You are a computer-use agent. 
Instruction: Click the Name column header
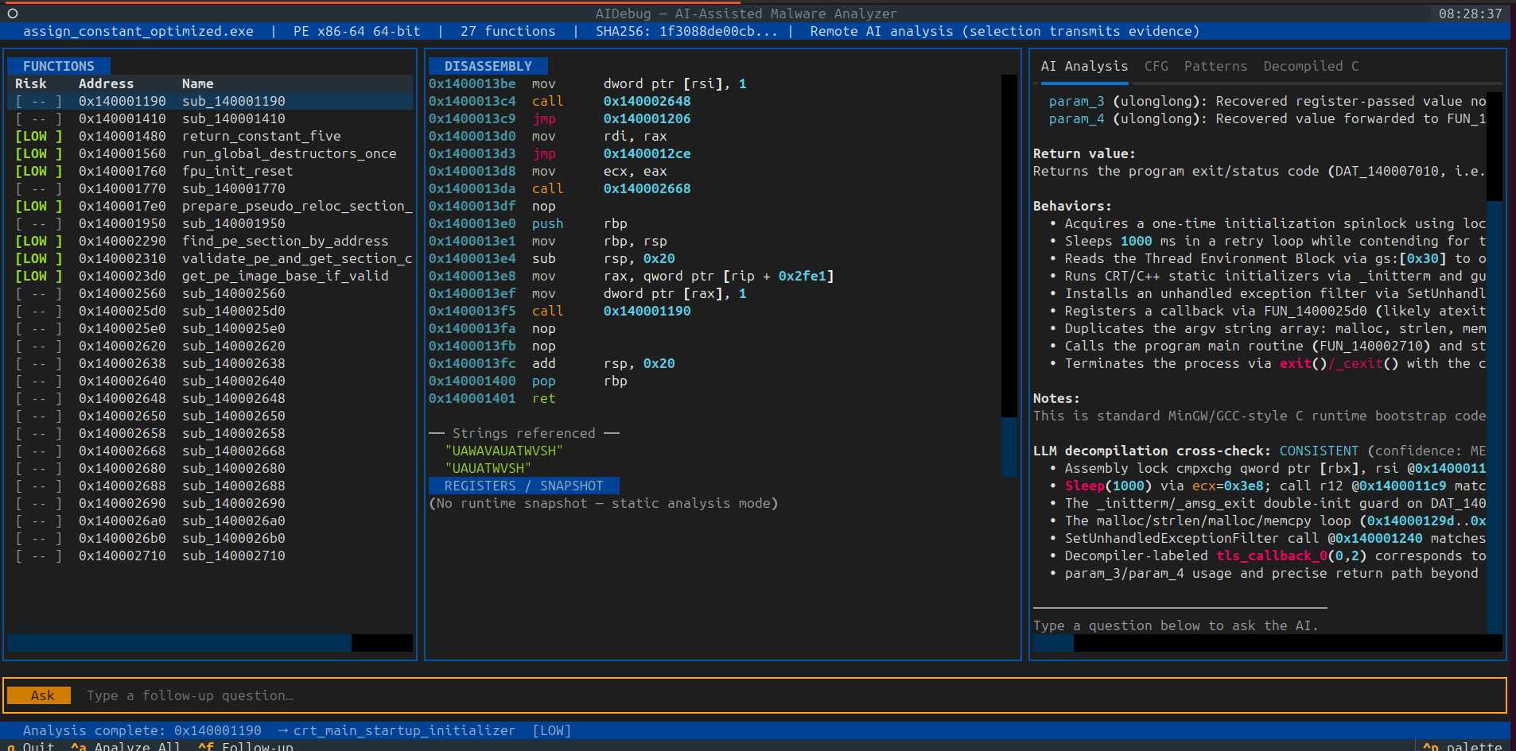pyautogui.click(x=197, y=83)
